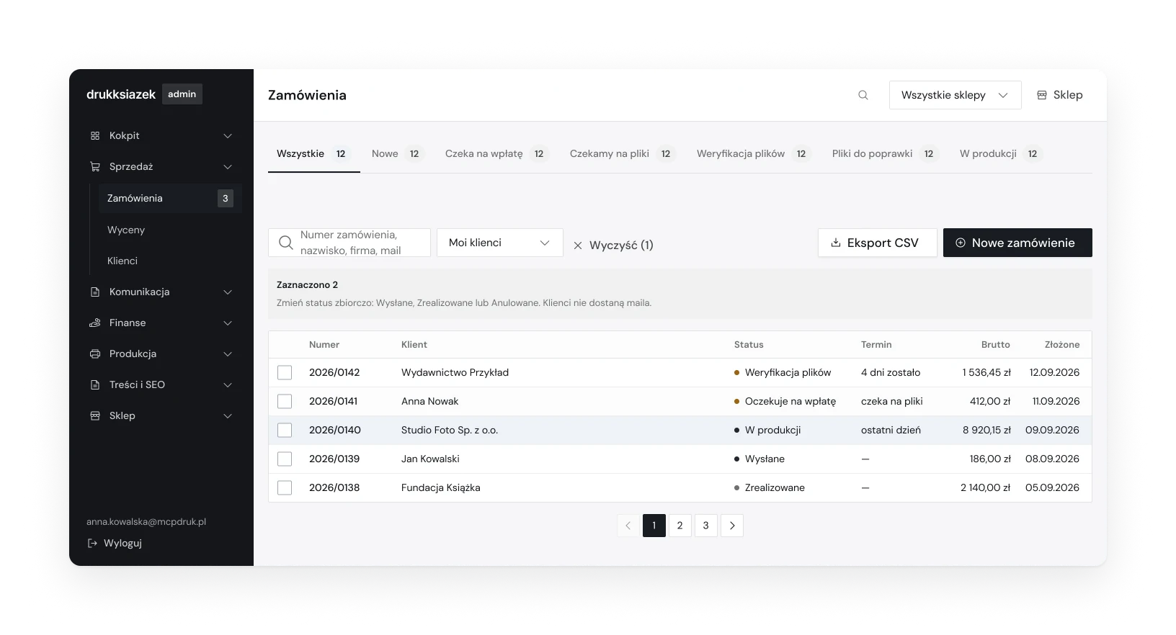The width and height of the screenshot is (1176, 635).
Task: Expand the Treści i SEO chevron
Action: coord(228,384)
